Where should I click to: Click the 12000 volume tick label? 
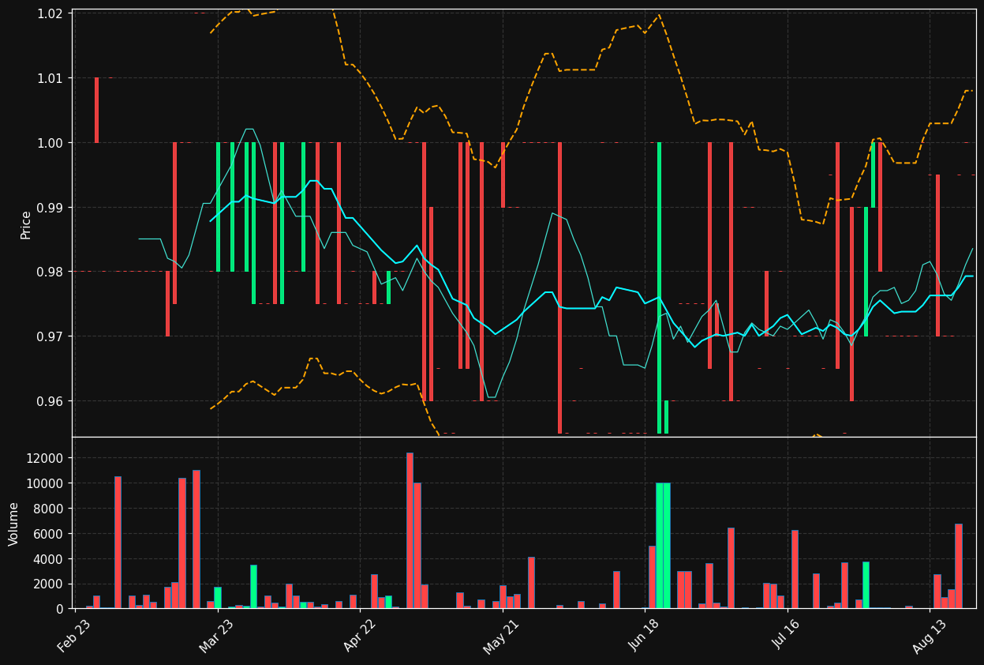[45, 458]
